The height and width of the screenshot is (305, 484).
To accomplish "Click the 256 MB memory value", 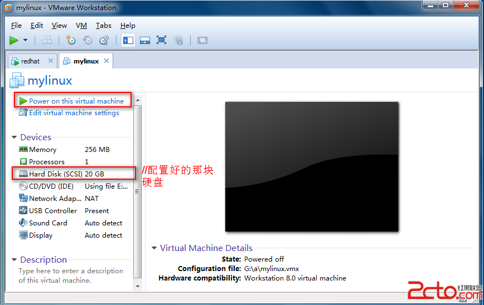I will [97, 149].
